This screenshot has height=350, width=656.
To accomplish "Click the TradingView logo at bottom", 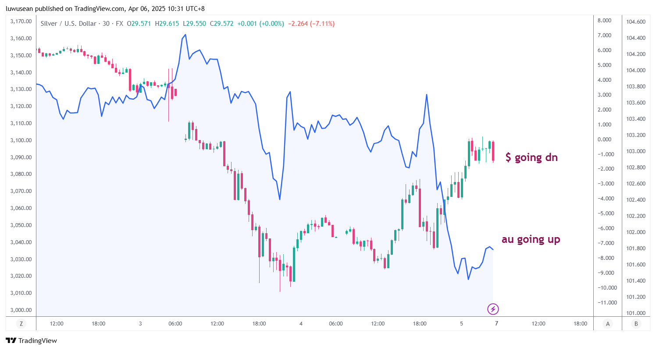I will (x=31, y=341).
